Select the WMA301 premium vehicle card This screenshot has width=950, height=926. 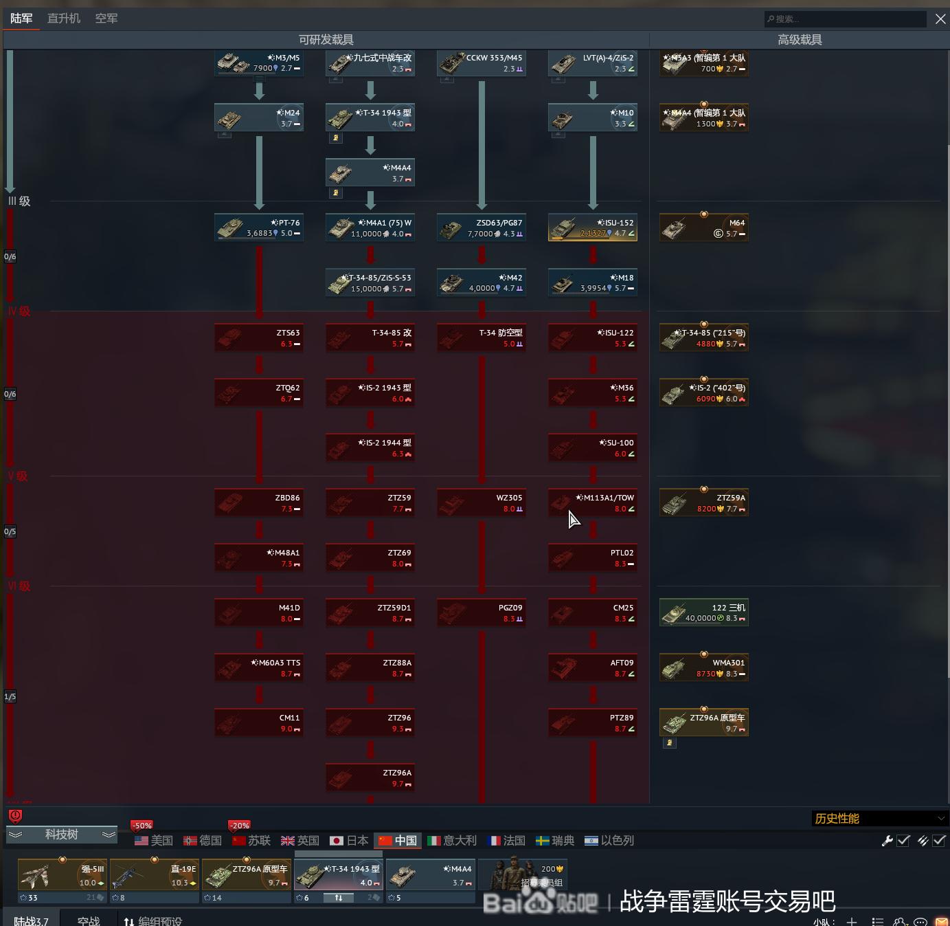(x=704, y=668)
